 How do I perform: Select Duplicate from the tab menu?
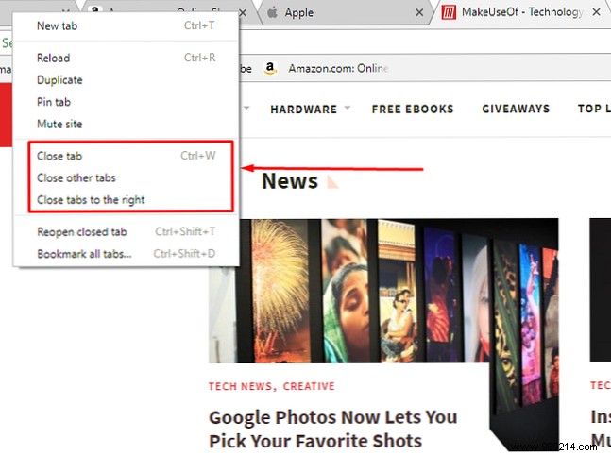59,80
